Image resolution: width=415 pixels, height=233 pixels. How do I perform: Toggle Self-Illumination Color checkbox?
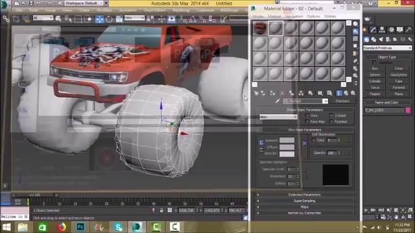[x=314, y=140]
